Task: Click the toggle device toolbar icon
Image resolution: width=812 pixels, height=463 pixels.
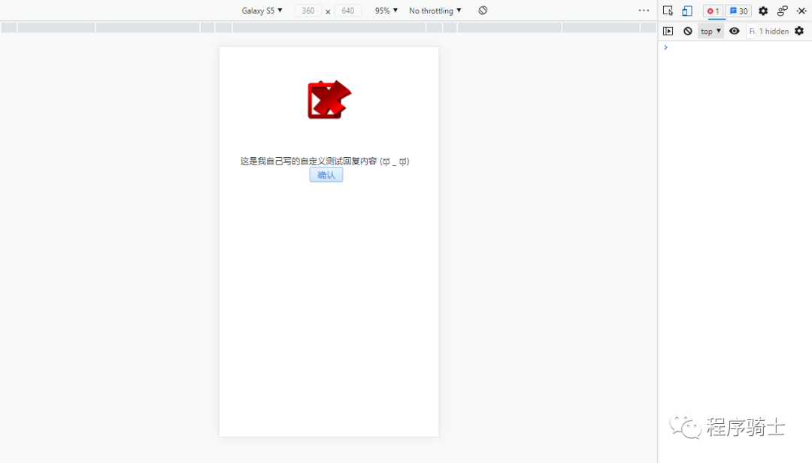Action: [x=686, y=11]
